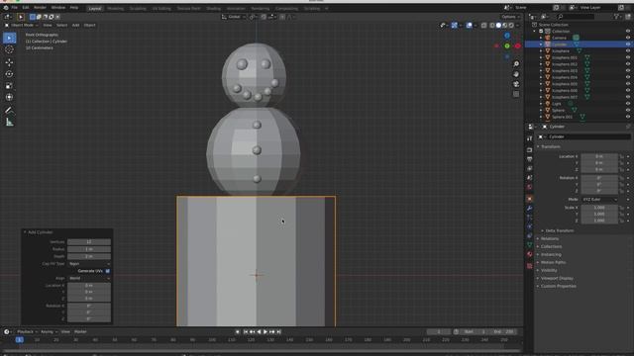Open the viewport Add menu
634x356 pixels.
pyautogui.click(x=75, y=25)
